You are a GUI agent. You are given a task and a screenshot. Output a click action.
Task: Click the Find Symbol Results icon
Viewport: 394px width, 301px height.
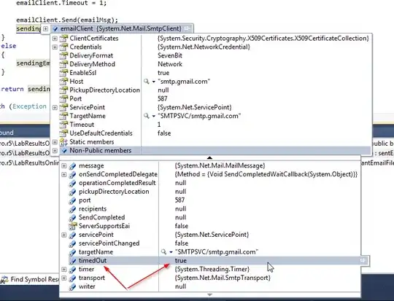click(x=4, y=279)
